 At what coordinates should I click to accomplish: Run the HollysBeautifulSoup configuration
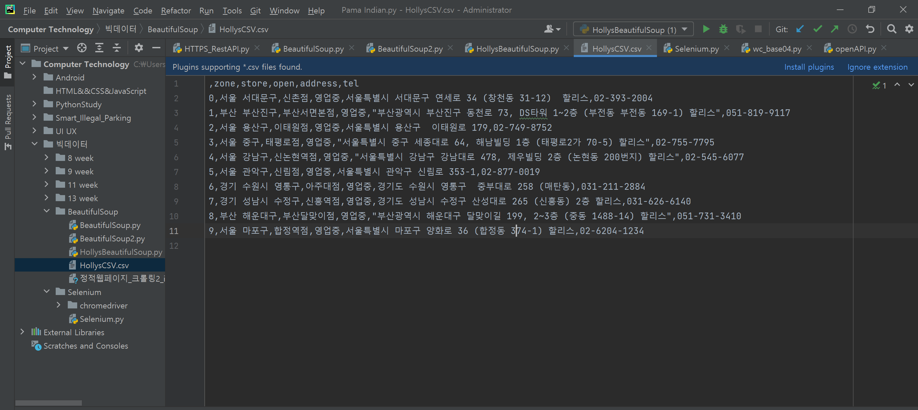[x=706, y=29]
